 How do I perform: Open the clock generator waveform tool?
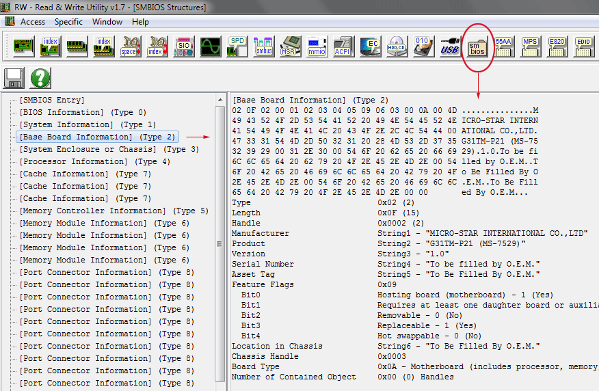(x=211, y=46)
